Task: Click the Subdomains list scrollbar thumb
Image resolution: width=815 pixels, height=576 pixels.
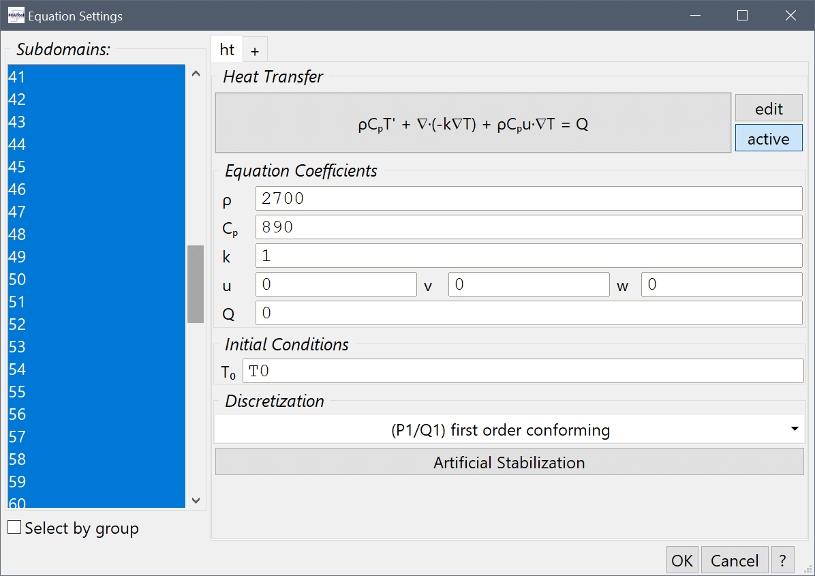Action: click(x=196, y=284)
